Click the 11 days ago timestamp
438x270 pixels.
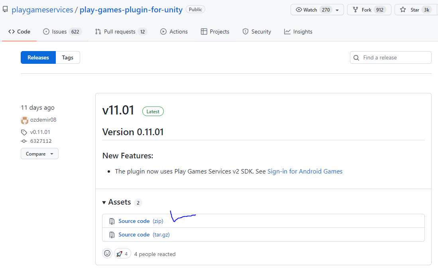tap(38, 108)
